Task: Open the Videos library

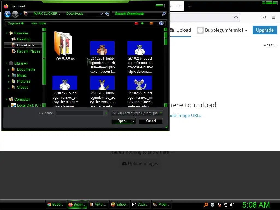Action: [x=22, y=87]
